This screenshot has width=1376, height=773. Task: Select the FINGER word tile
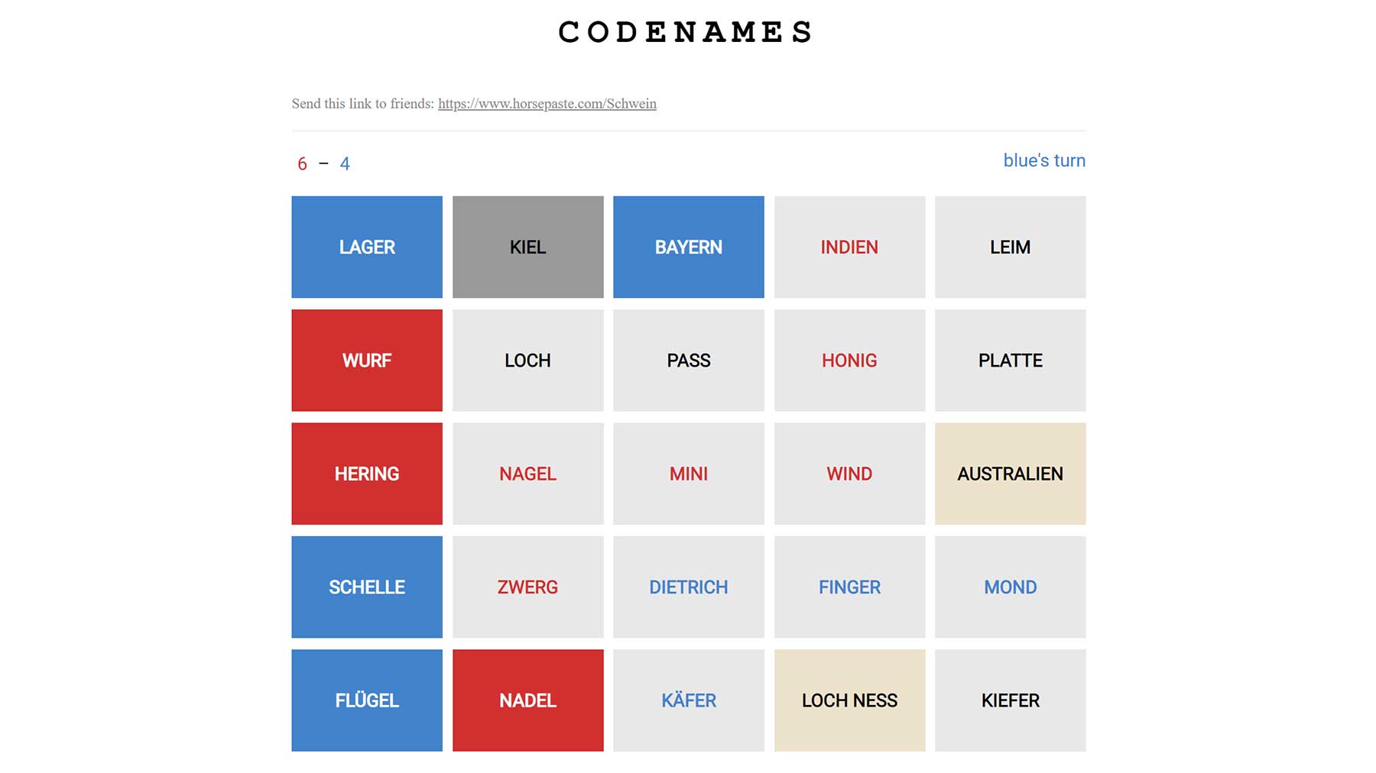(849, 587)
